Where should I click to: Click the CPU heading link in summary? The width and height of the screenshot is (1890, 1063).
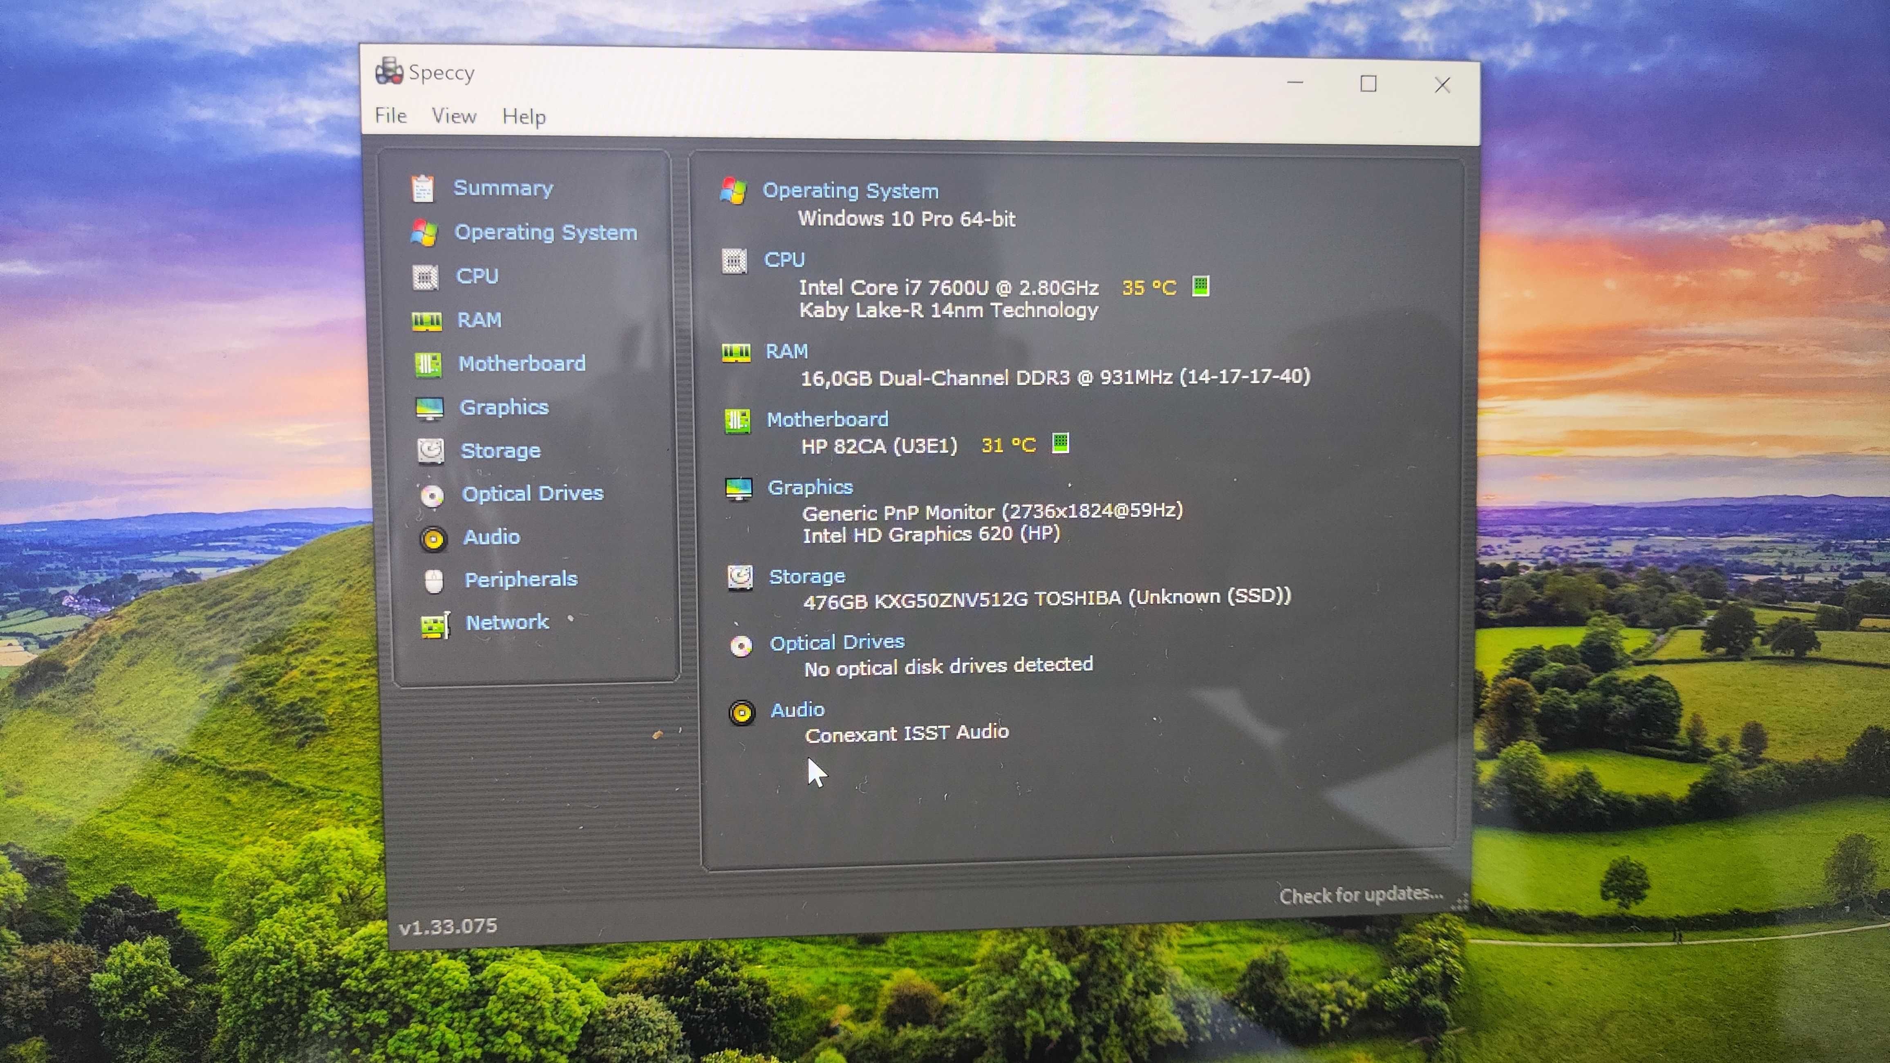click(x=784, y=260)
